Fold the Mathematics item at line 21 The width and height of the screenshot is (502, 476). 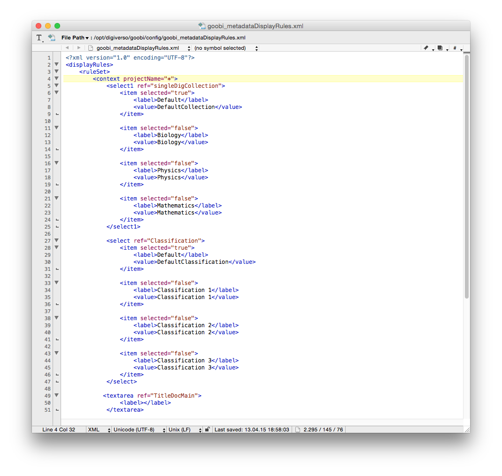point(57,198)
